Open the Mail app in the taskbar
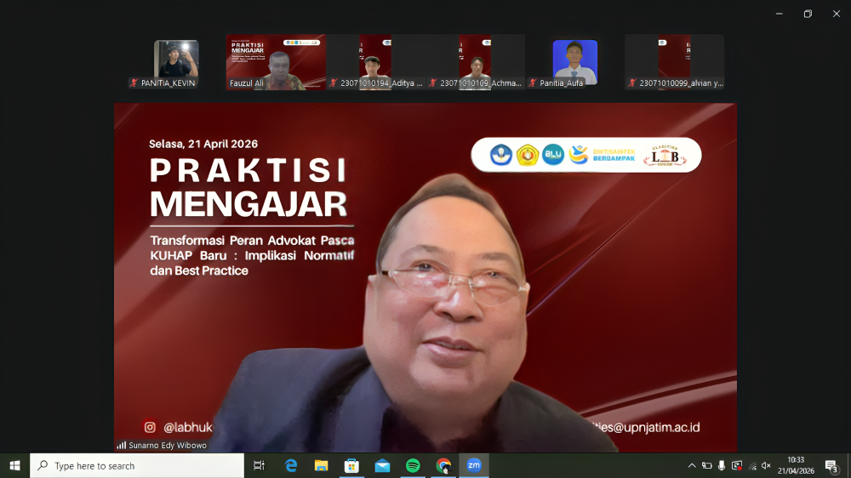This screenshot has height=478, width=851. (382, 465)
